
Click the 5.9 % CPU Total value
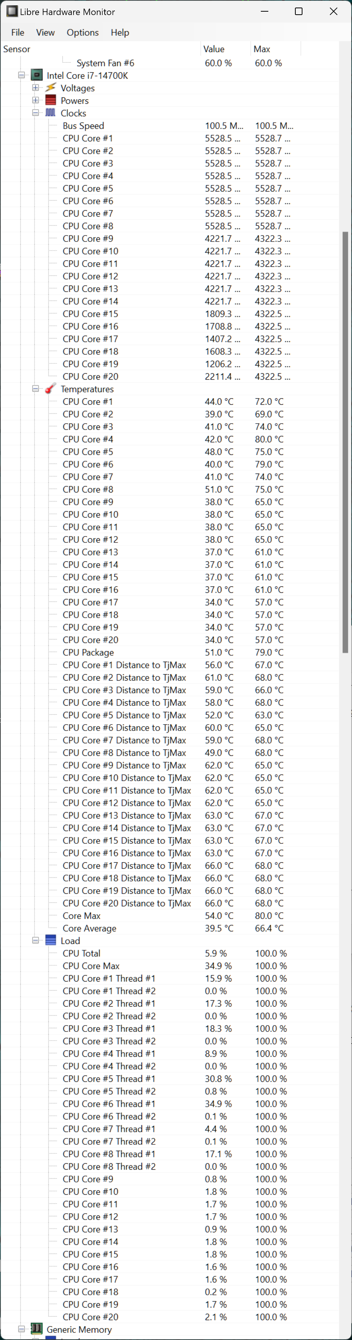tap(215, 954)
